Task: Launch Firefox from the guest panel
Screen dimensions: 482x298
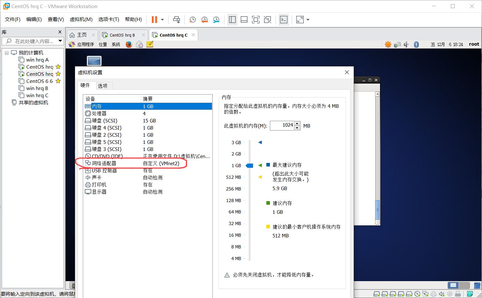Action: [129, 44]
